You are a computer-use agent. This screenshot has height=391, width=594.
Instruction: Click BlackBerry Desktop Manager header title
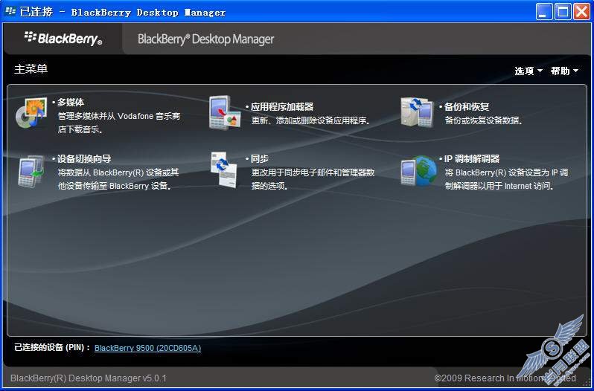pyautogui.click(x=205, y=39)
